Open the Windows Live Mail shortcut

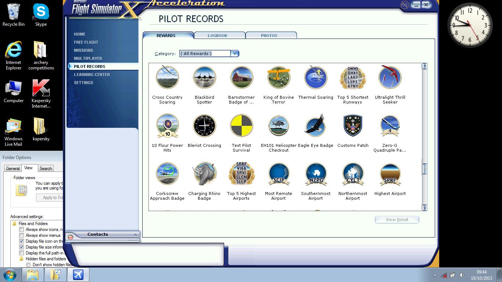(14, 132)
